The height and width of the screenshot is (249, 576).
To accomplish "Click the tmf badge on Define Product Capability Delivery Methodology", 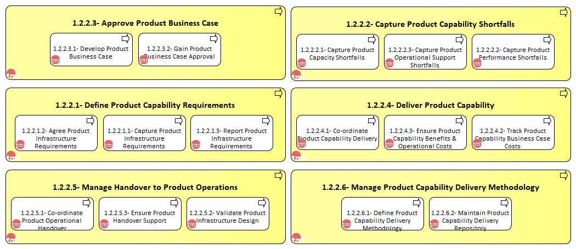I will coord(346,224).
